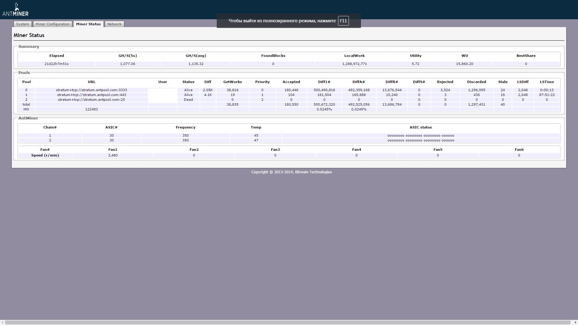Click the AntMiner logo
578x325 pixels.
15,10
